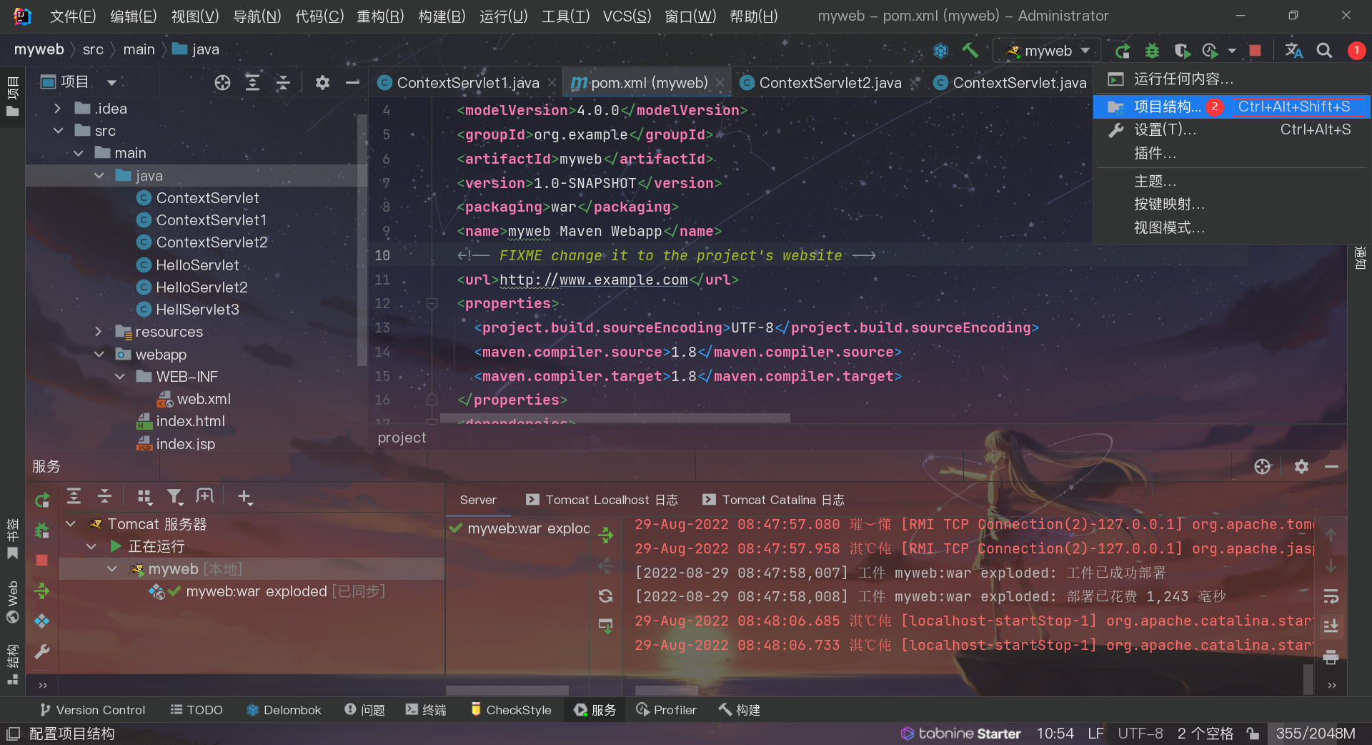Viewport: 1372px width, 745px height.
Task: Click the rerun myweb configuration icon
Action: click(x=1122, y=51)
